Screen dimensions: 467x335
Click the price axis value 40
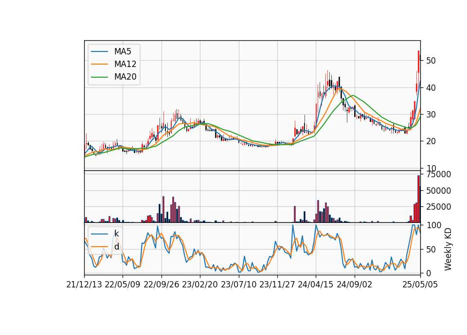[x=431, y=88]
